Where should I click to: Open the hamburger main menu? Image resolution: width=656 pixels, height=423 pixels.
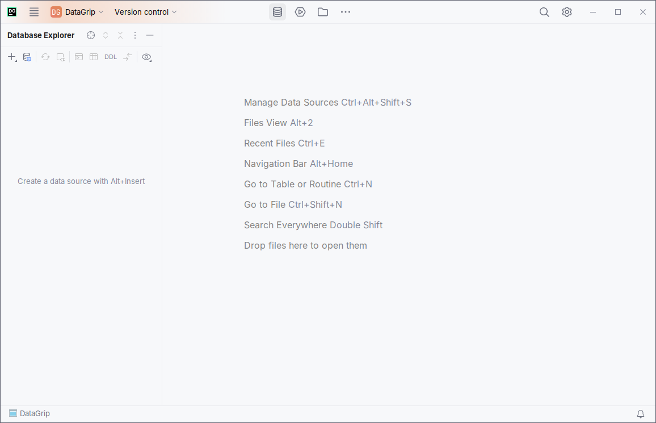coord(33,11)
